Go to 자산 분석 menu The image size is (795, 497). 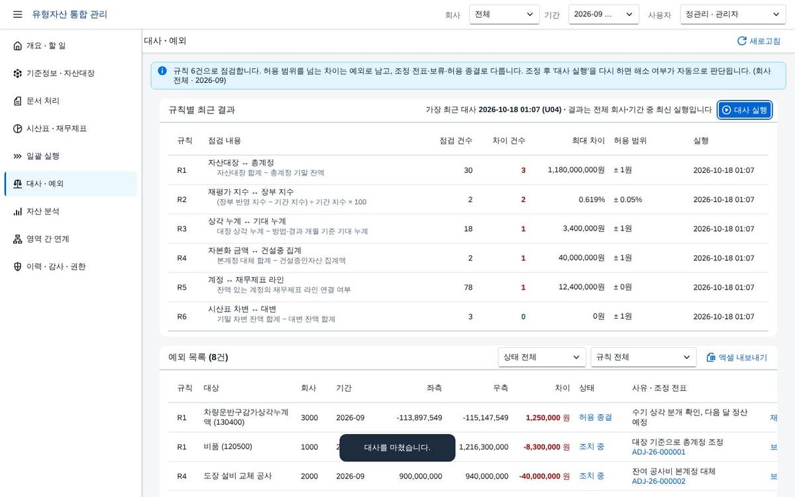click(x=71, y=211)
